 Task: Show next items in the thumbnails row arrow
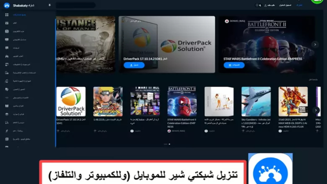point(316,110)
